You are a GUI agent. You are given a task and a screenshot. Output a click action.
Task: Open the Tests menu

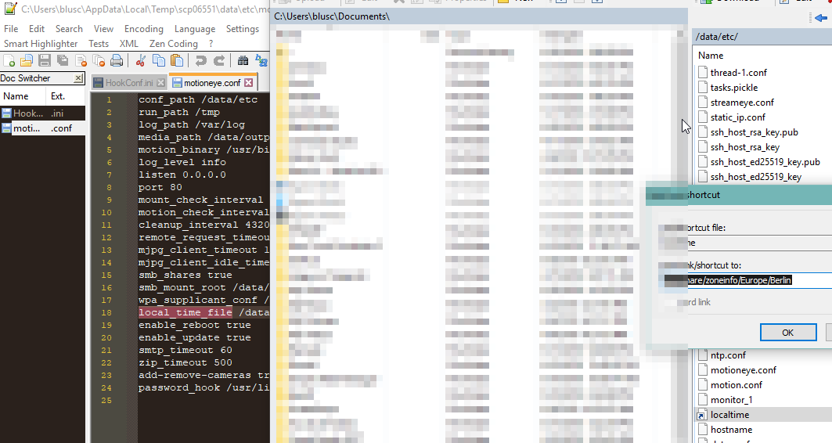pyautogui.click(x=99, y=44)
